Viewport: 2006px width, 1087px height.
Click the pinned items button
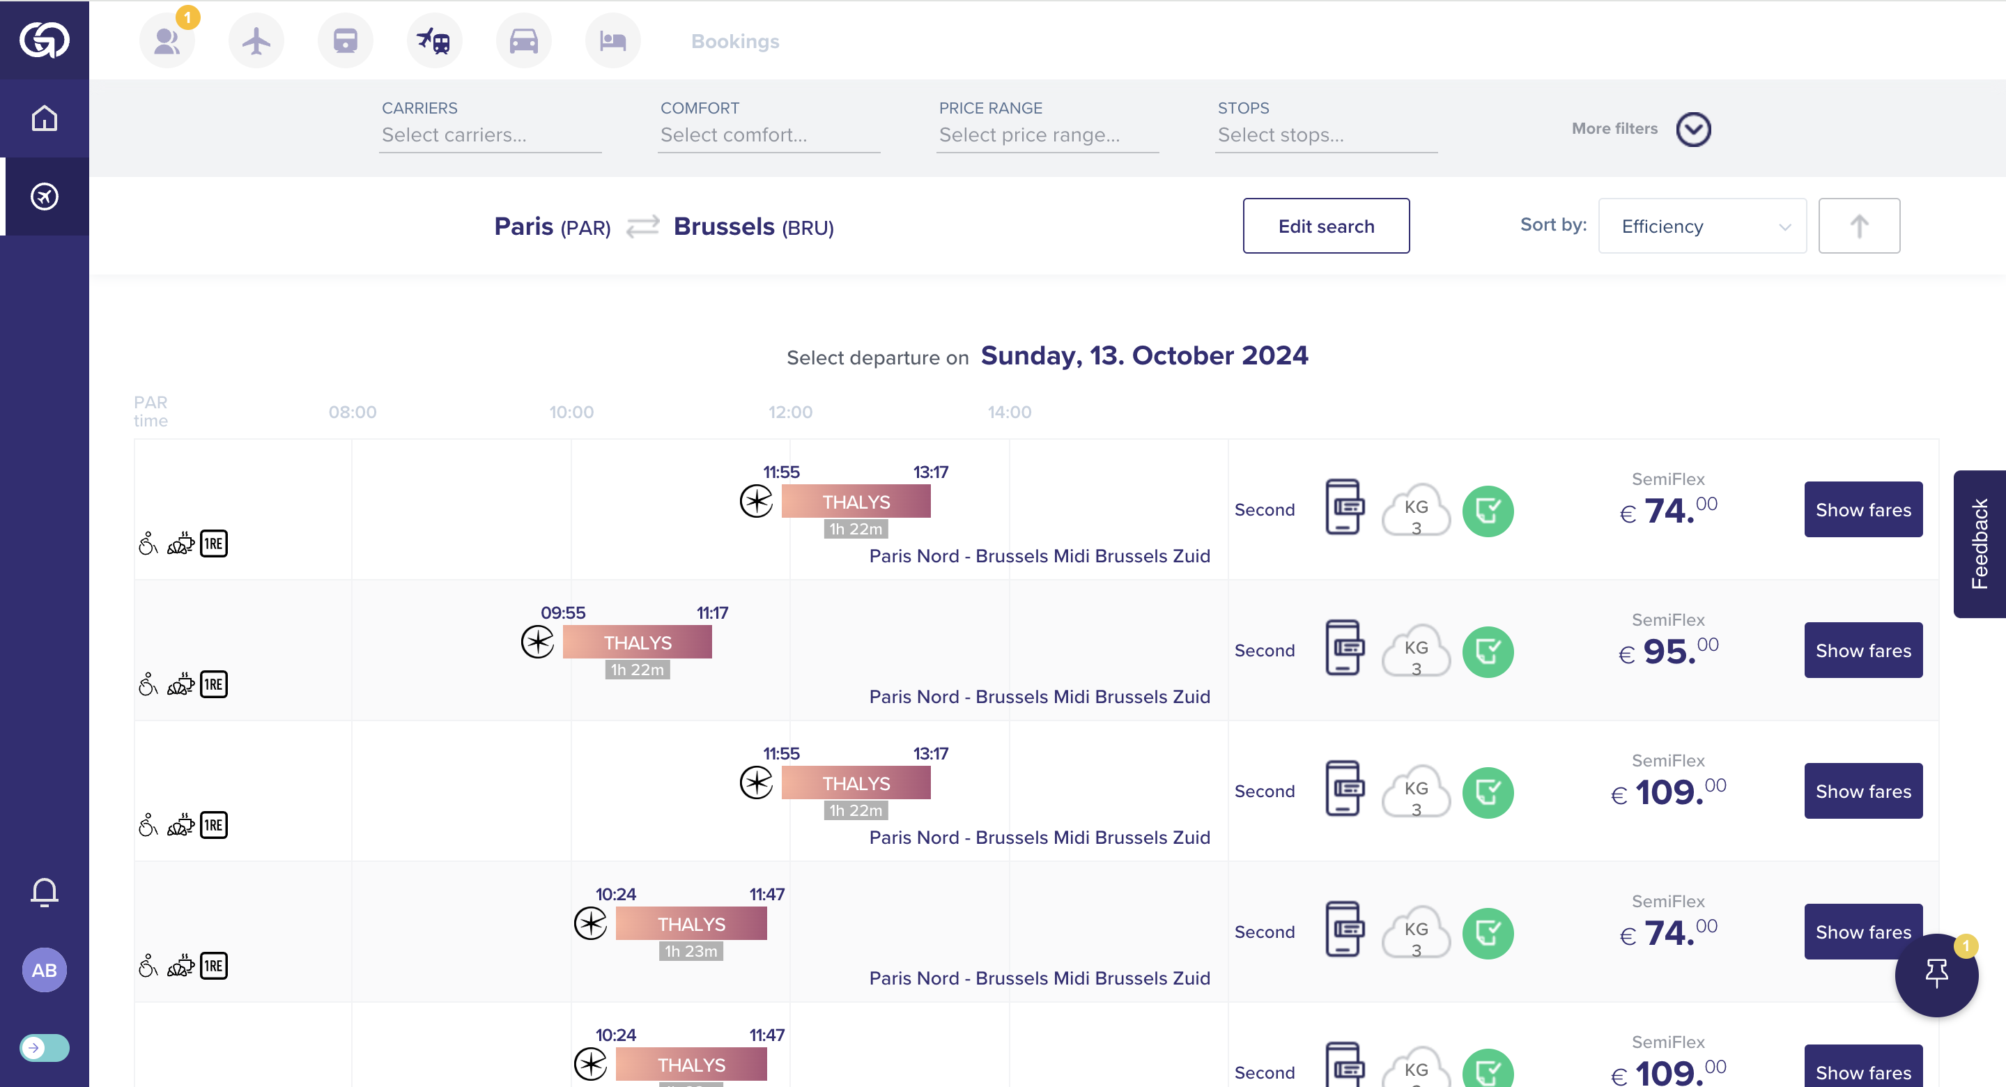click(1936, 973)
